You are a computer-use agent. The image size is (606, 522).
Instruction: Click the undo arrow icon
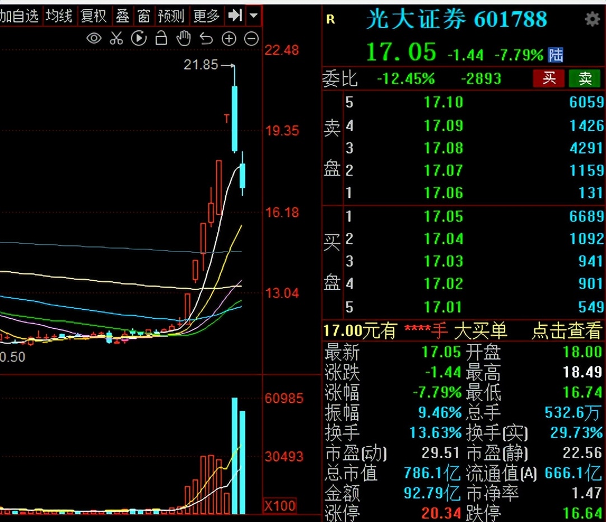pyautogui.click(x=206, y=39)
